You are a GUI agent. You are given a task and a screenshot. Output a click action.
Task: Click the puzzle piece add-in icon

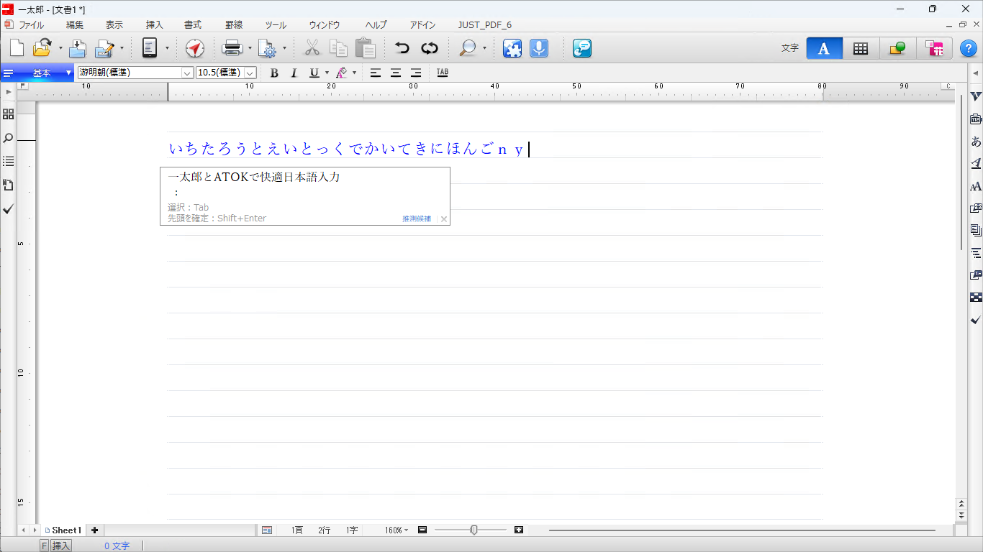(512, 48)
